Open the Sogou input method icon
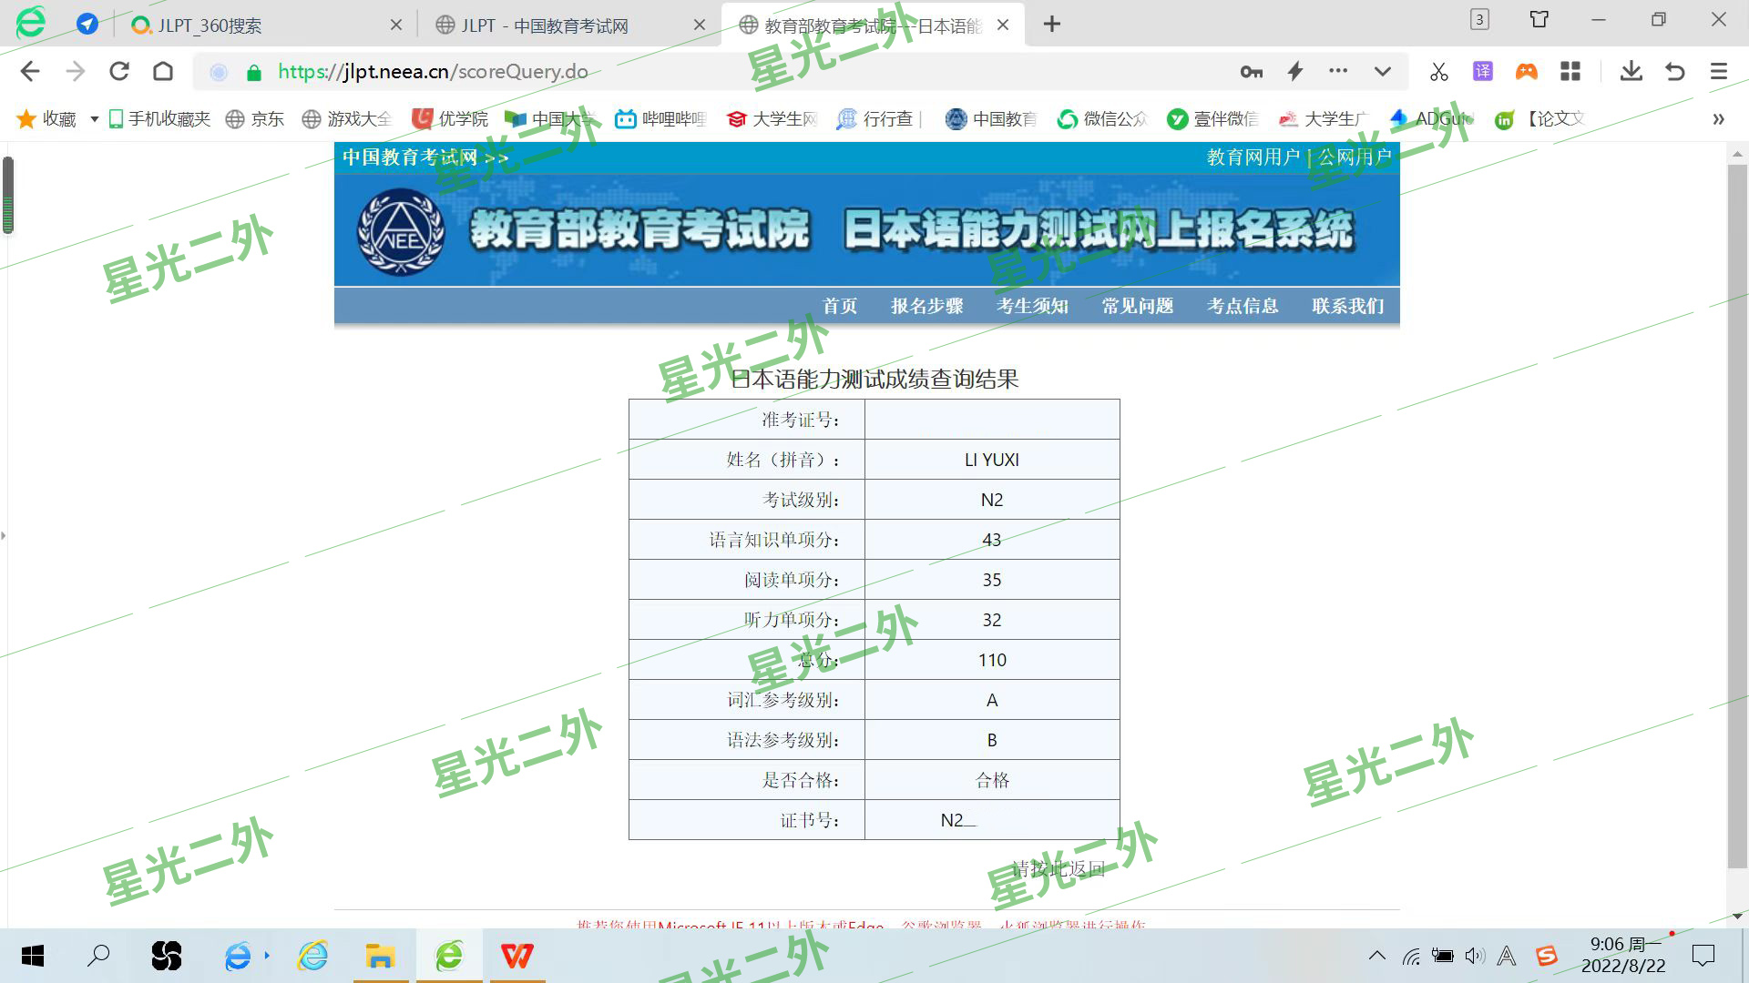Screen dimensions: 1749x983 [1547, 956]
